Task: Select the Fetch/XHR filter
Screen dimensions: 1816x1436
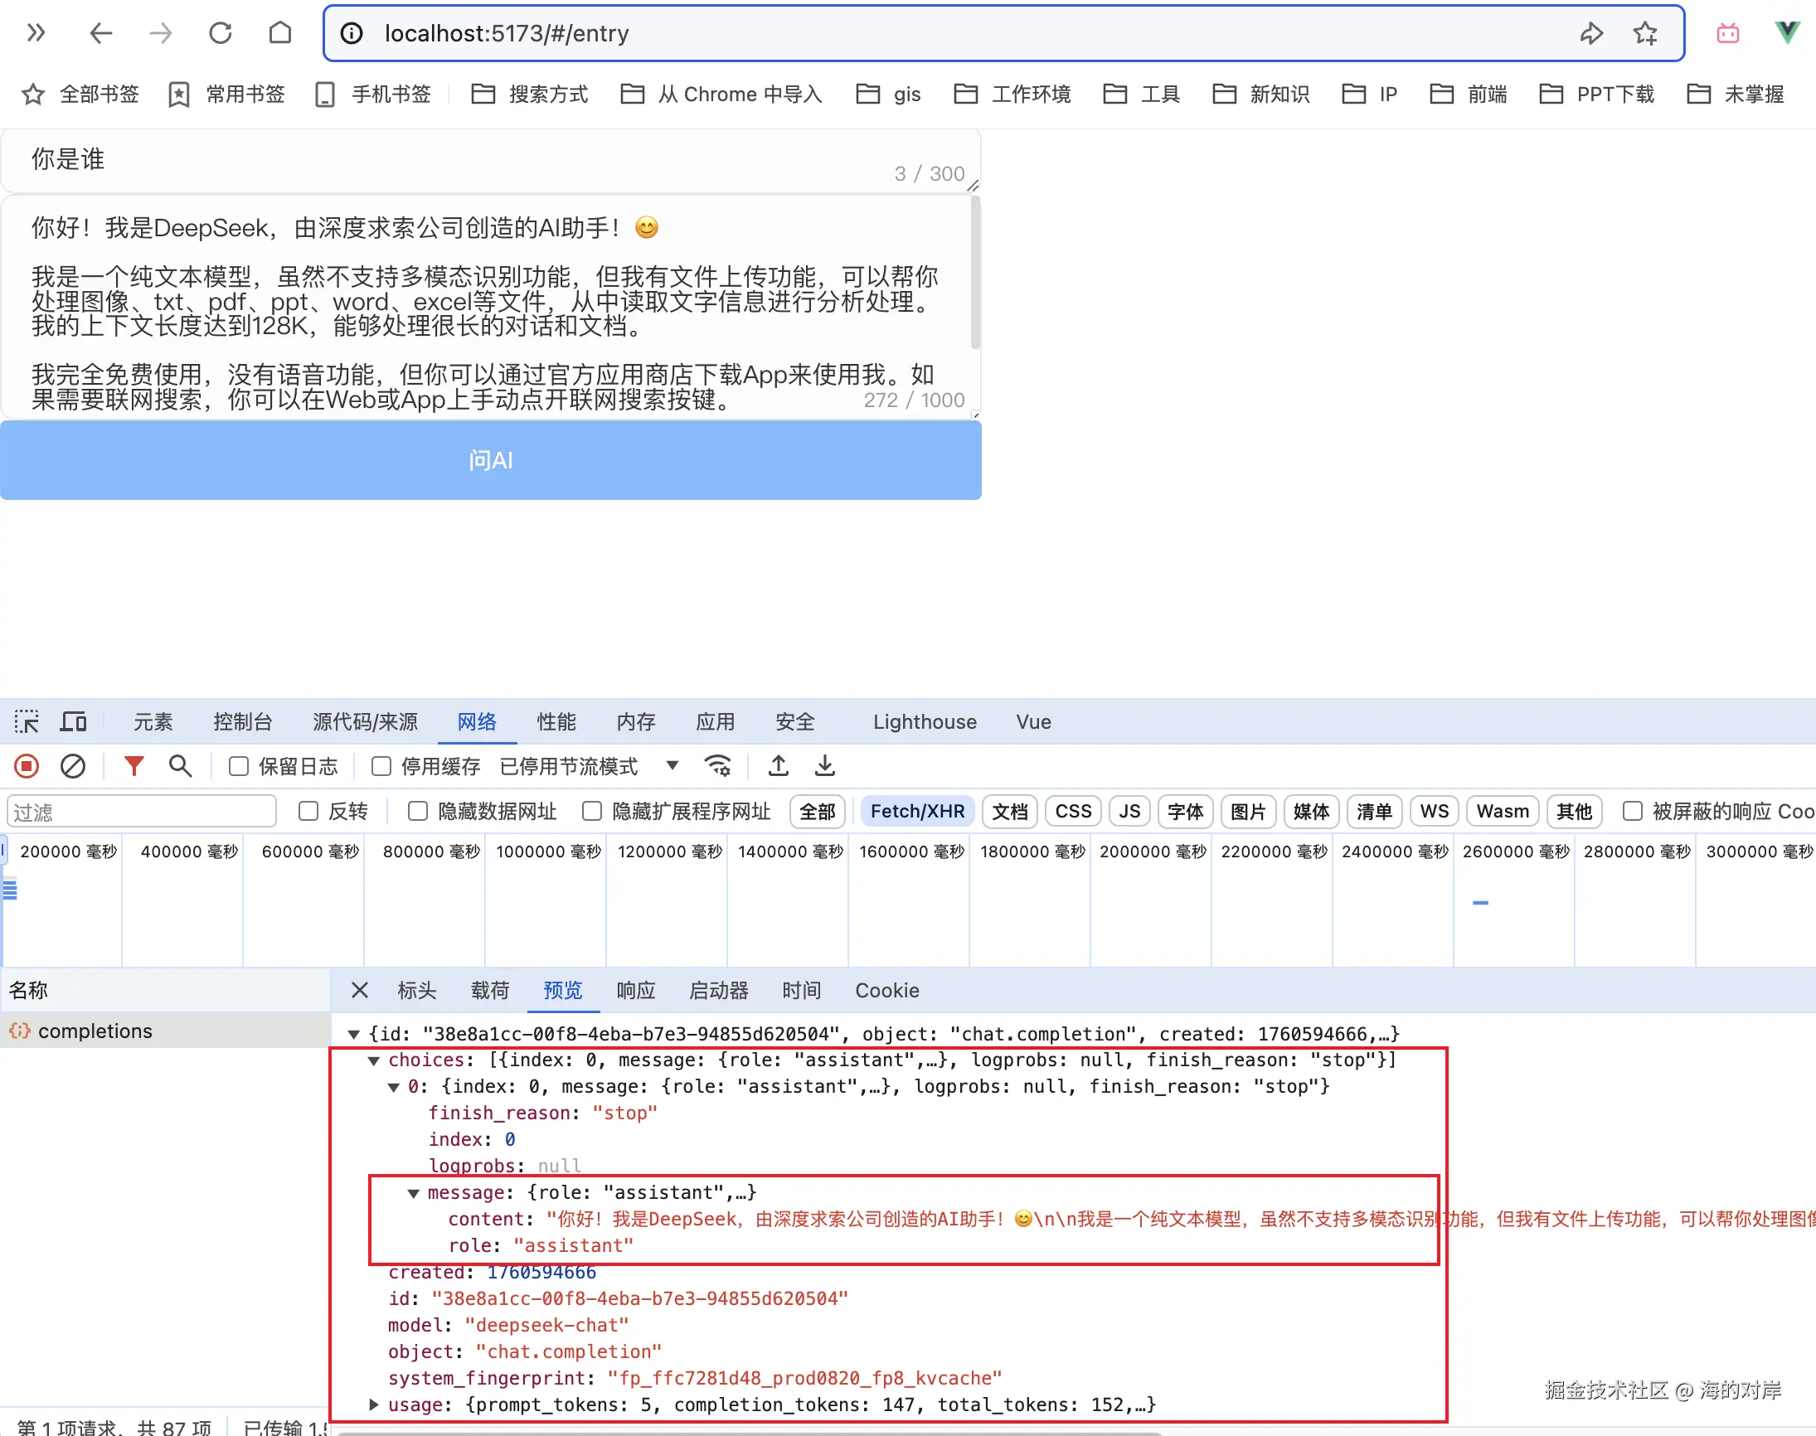Action: click(x=917, y=811)
